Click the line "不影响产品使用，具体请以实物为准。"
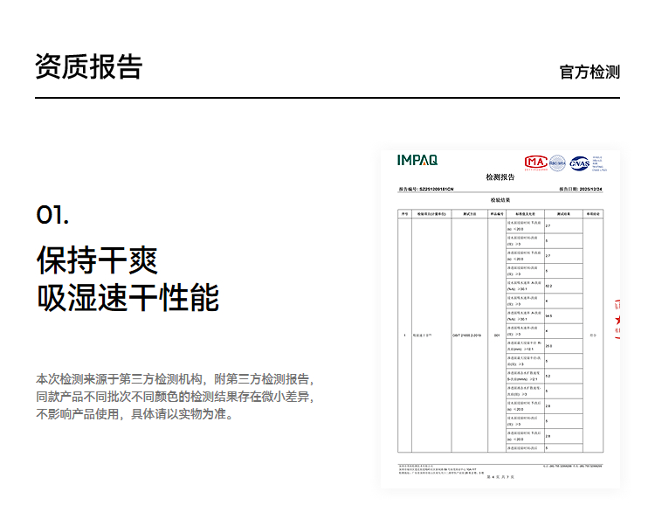 [134, 414]
